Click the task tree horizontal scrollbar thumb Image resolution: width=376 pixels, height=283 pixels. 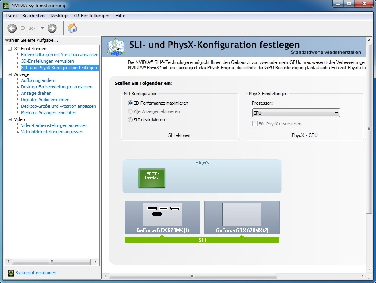click(51, 262)
